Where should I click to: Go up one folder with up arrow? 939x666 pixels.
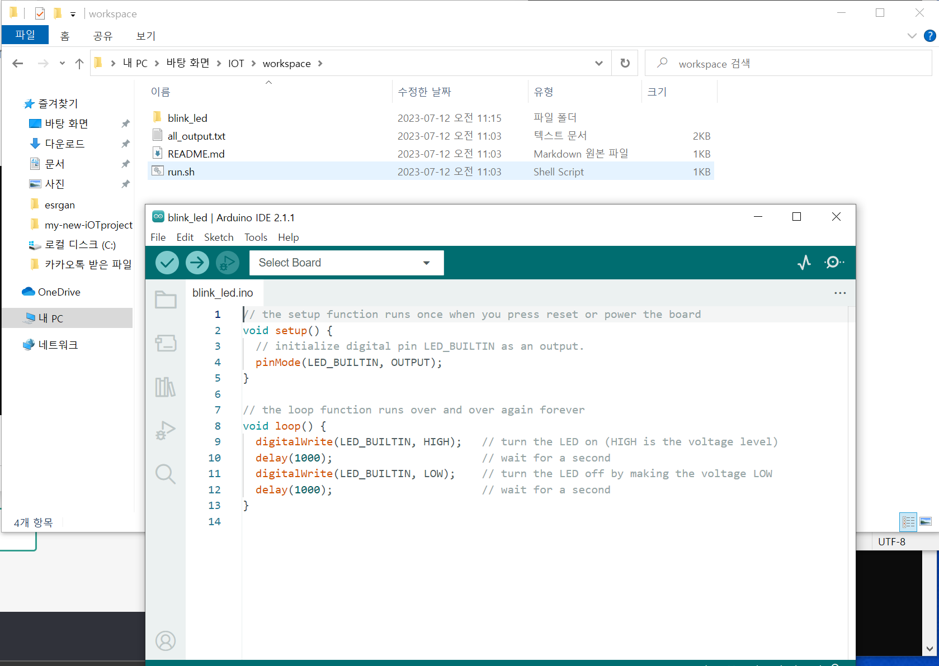click(x=79, y=64)
